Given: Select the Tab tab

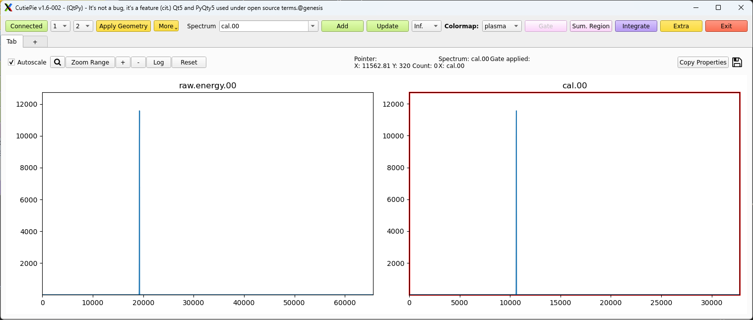Looking at the screenshot, I should [x=11, y=42].
